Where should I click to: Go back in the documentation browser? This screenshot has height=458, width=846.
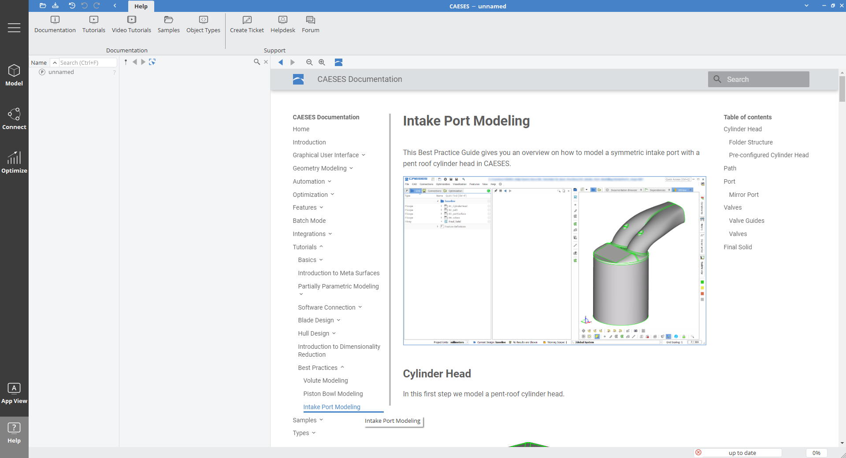(281, 63)
